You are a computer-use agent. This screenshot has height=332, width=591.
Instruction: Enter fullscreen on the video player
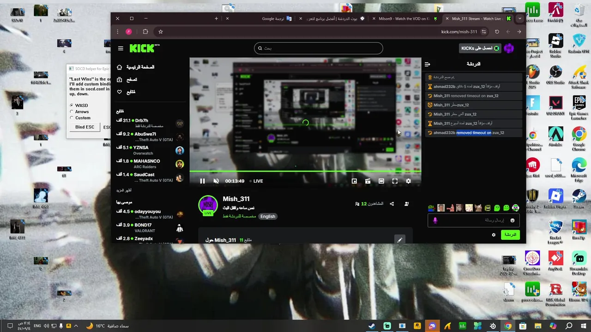coord(395,181)
